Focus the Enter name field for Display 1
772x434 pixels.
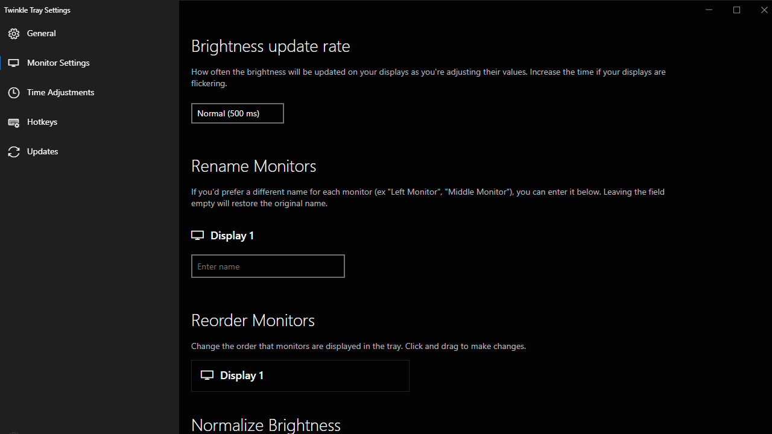(x=268, y=266)
